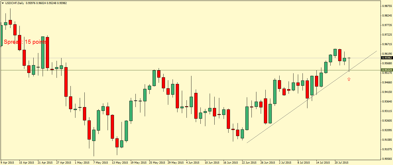This screenshot has height=165, width=393.
Task: Click the 0.98245 price scale label
Action: click(x=387, y=15)
